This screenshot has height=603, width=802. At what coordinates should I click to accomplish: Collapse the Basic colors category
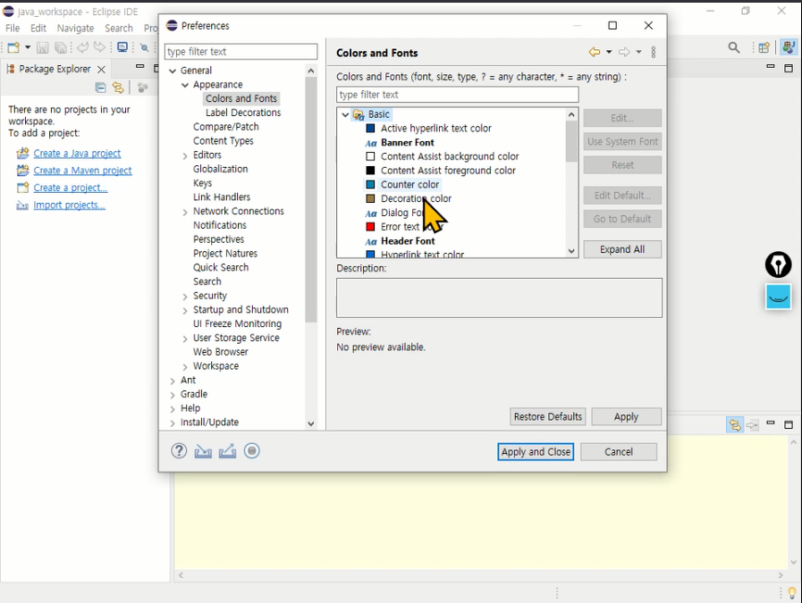pos(345,114)
